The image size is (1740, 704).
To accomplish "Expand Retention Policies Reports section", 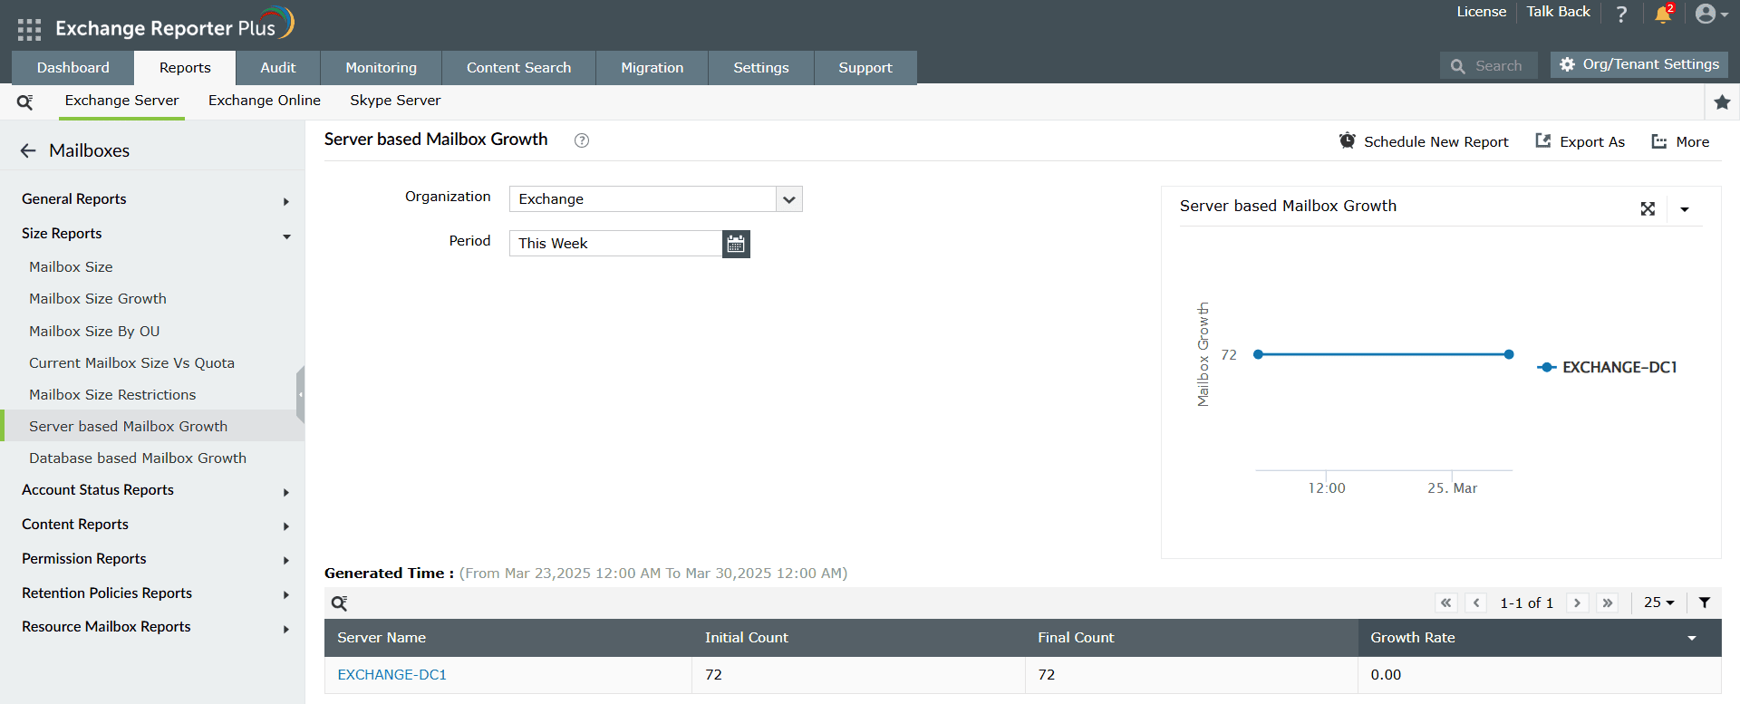I will click(152, 593).
